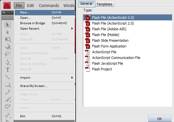Screen dimensions: 174x122
Task: Collapse the tools panel with double arrows
Action: (x=4, y=13)
